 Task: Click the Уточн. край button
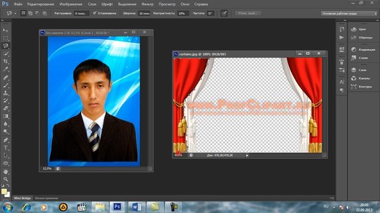[248, 13]
